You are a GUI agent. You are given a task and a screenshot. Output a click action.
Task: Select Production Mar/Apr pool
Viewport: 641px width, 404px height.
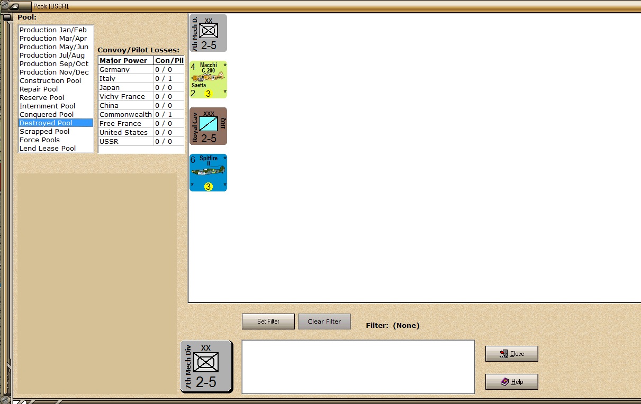coord(56,39)
